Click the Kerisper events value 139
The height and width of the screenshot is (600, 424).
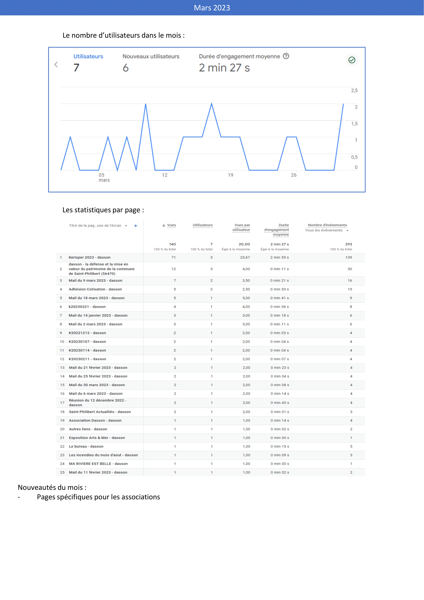(349, 258)
